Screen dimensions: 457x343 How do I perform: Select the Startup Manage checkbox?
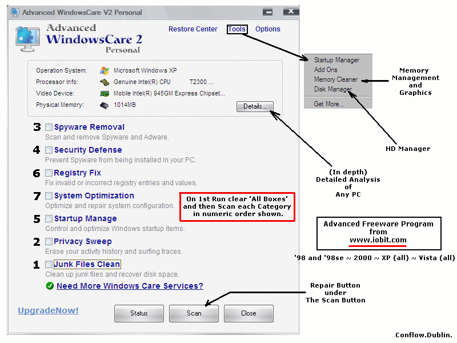tap(49, 219)
